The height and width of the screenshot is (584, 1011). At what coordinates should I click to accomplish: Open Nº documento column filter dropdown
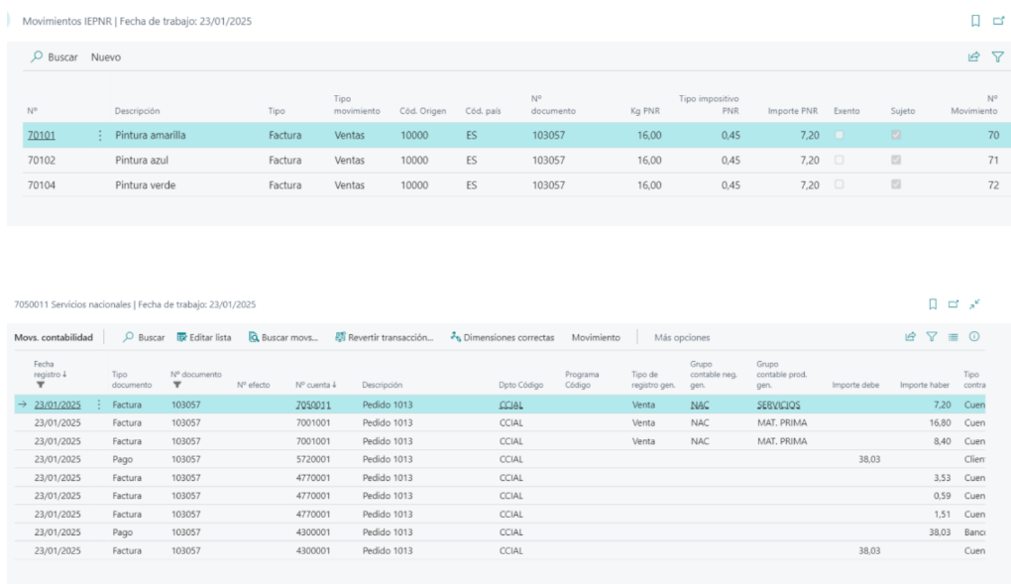(x=176, y=385)
